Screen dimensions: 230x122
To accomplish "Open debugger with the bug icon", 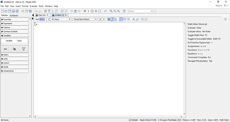I will click(96, 11).
